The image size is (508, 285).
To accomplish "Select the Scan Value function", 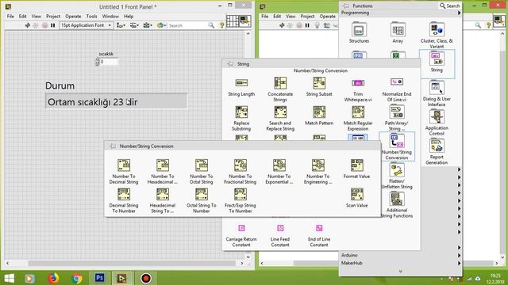I will coord(356,198).
